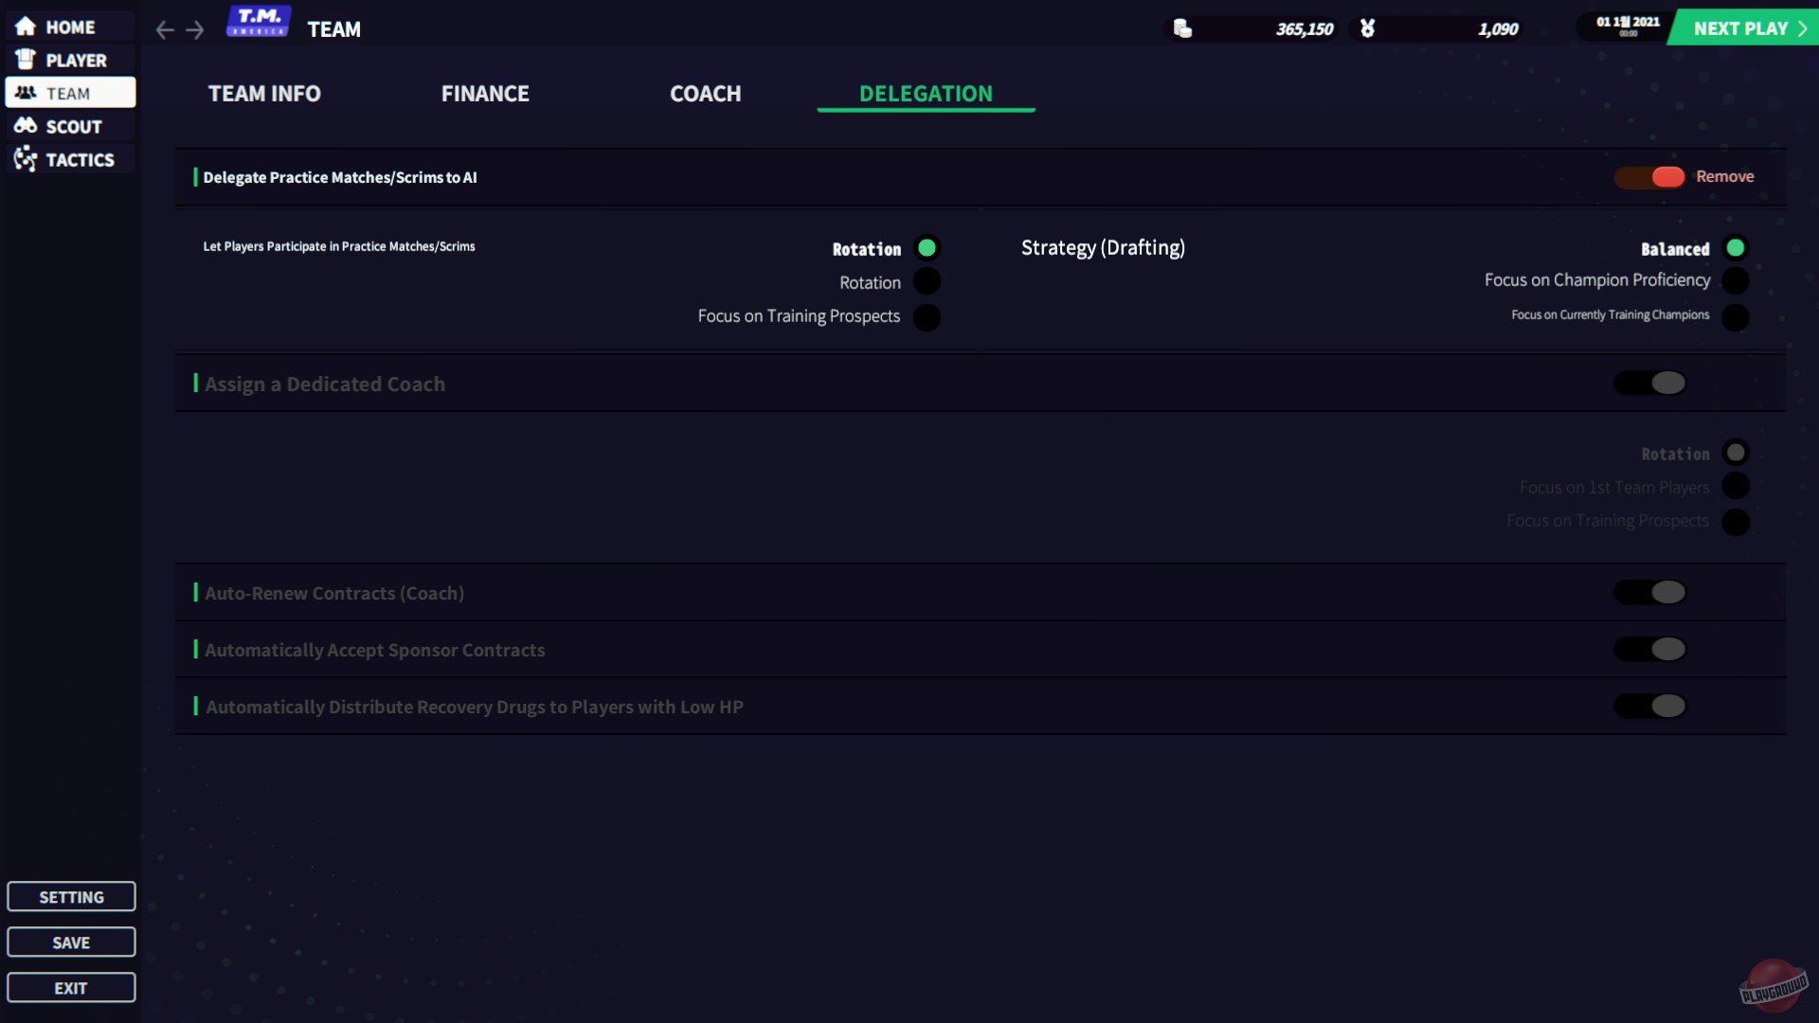Select the Player section in the sidebar
The image size is (1819, 1023).
click(71, 59)
